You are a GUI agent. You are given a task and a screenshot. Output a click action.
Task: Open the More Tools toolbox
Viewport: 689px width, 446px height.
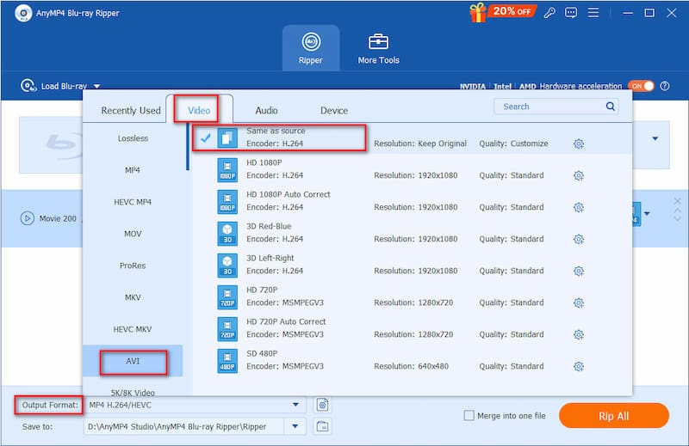point(378,48)
